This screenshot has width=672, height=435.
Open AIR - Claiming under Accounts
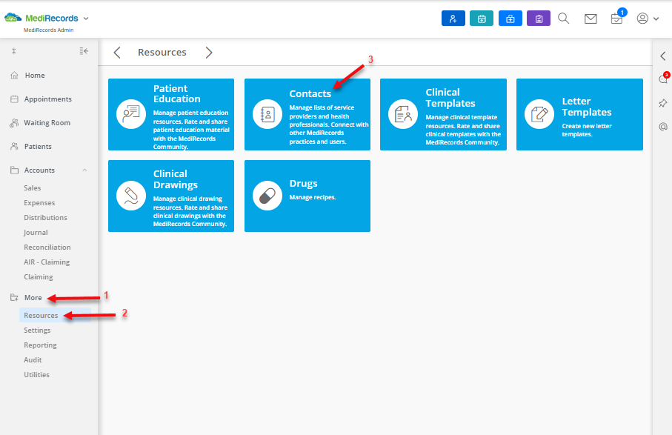click(x=47, y=262)
